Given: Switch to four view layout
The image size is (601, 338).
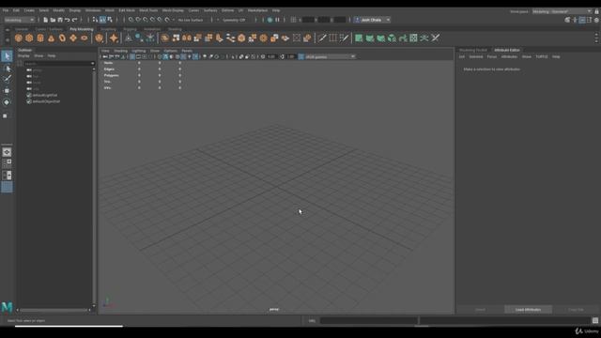Looking at the screenshot, I should tap(7, 163).
